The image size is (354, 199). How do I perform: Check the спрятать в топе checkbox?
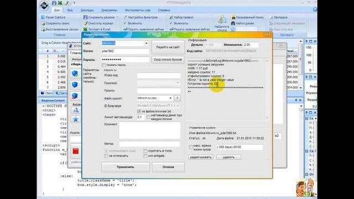(x=145, y=151)
